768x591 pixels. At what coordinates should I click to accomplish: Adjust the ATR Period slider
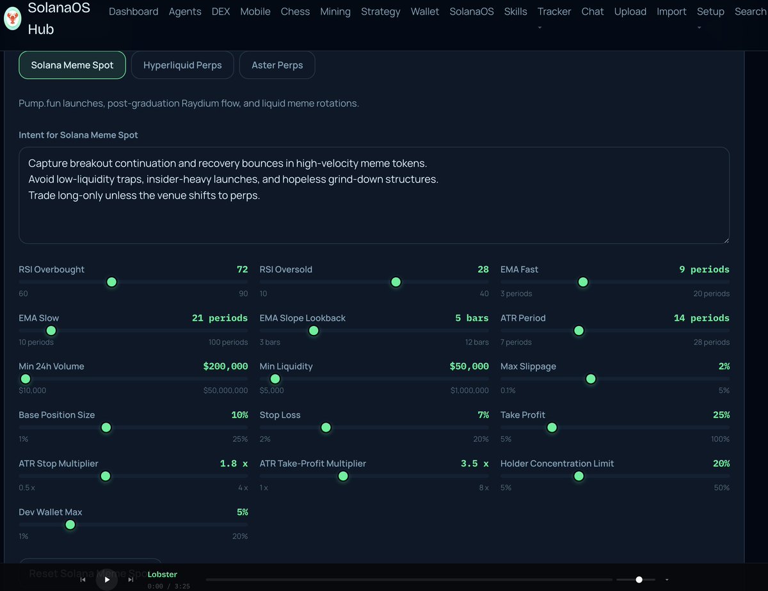coord(615,330)
